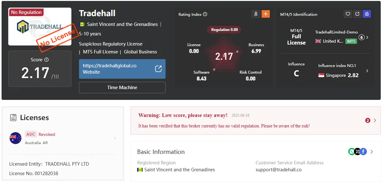
Task: Click the warning date '2025-06-16'
Action: point(240,115)
